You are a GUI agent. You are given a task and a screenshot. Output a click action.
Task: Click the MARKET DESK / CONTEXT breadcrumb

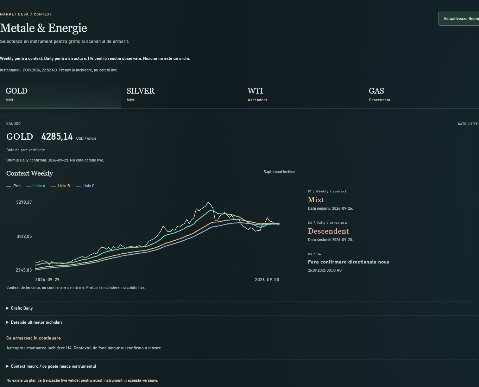tap(26, 14)
